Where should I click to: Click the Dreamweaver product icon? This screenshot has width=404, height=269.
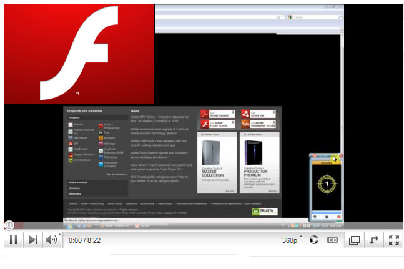coord(71,160)
